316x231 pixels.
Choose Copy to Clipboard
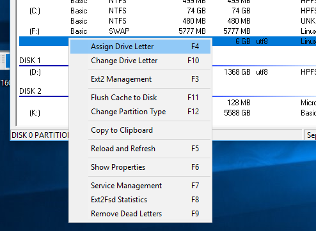(x=140, y=130)
